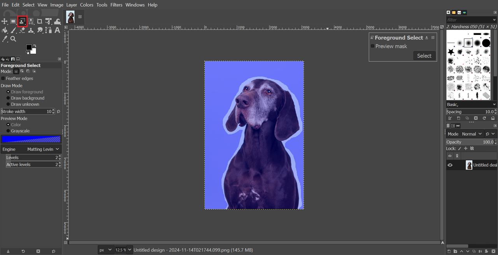Open the Windows menu
The width and height of the screenshot is (498, 255).
(x=135, y=5)
